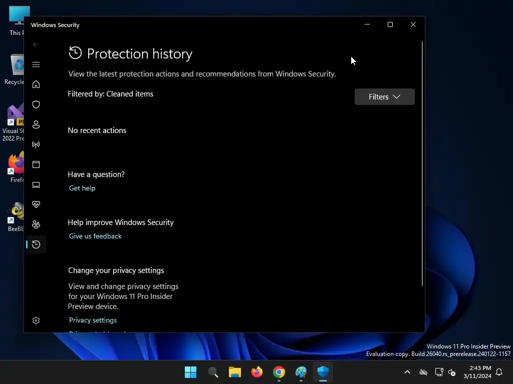Open the hamburger navigation menu

point(36,64)
